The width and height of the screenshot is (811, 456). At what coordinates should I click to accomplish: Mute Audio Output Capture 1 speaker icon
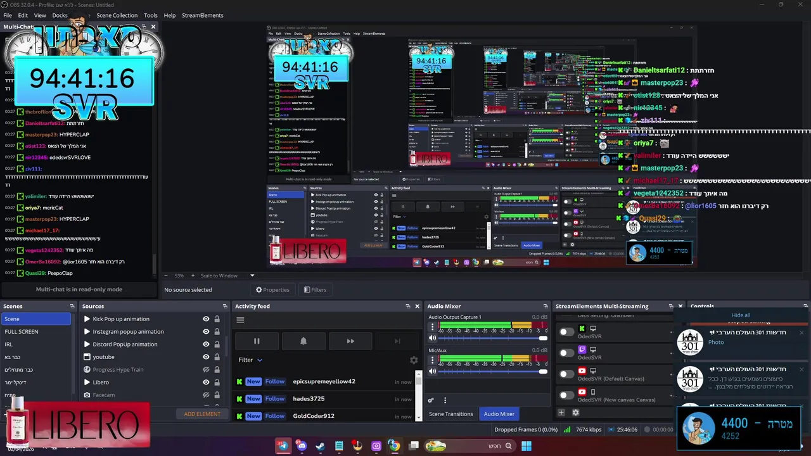(433, 338)
